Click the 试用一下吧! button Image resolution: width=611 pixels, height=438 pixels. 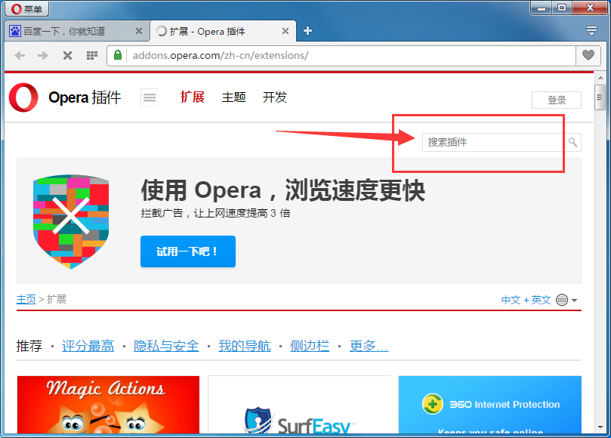[188, 251]
